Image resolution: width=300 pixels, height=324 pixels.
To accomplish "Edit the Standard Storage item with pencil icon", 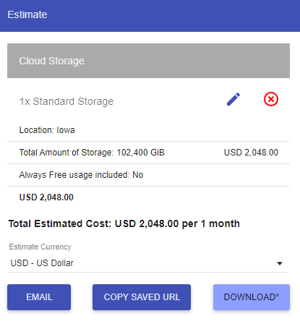I will [233, 99].
